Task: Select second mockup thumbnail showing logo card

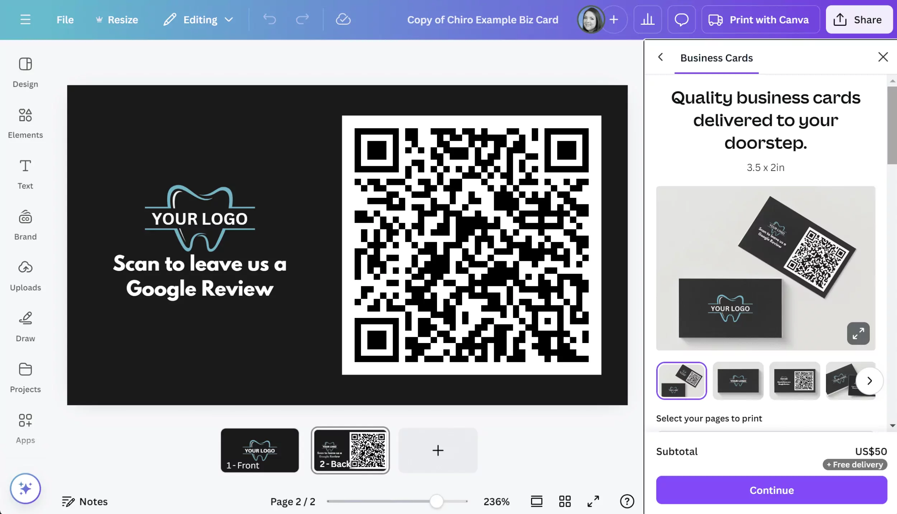Action: point(738,381)
